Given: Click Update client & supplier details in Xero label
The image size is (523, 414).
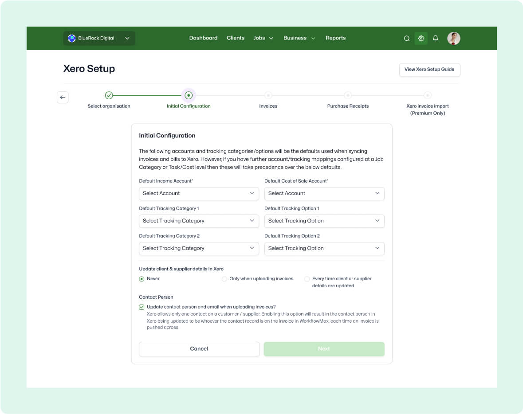Looking at the screenshot, I should 181,269.
